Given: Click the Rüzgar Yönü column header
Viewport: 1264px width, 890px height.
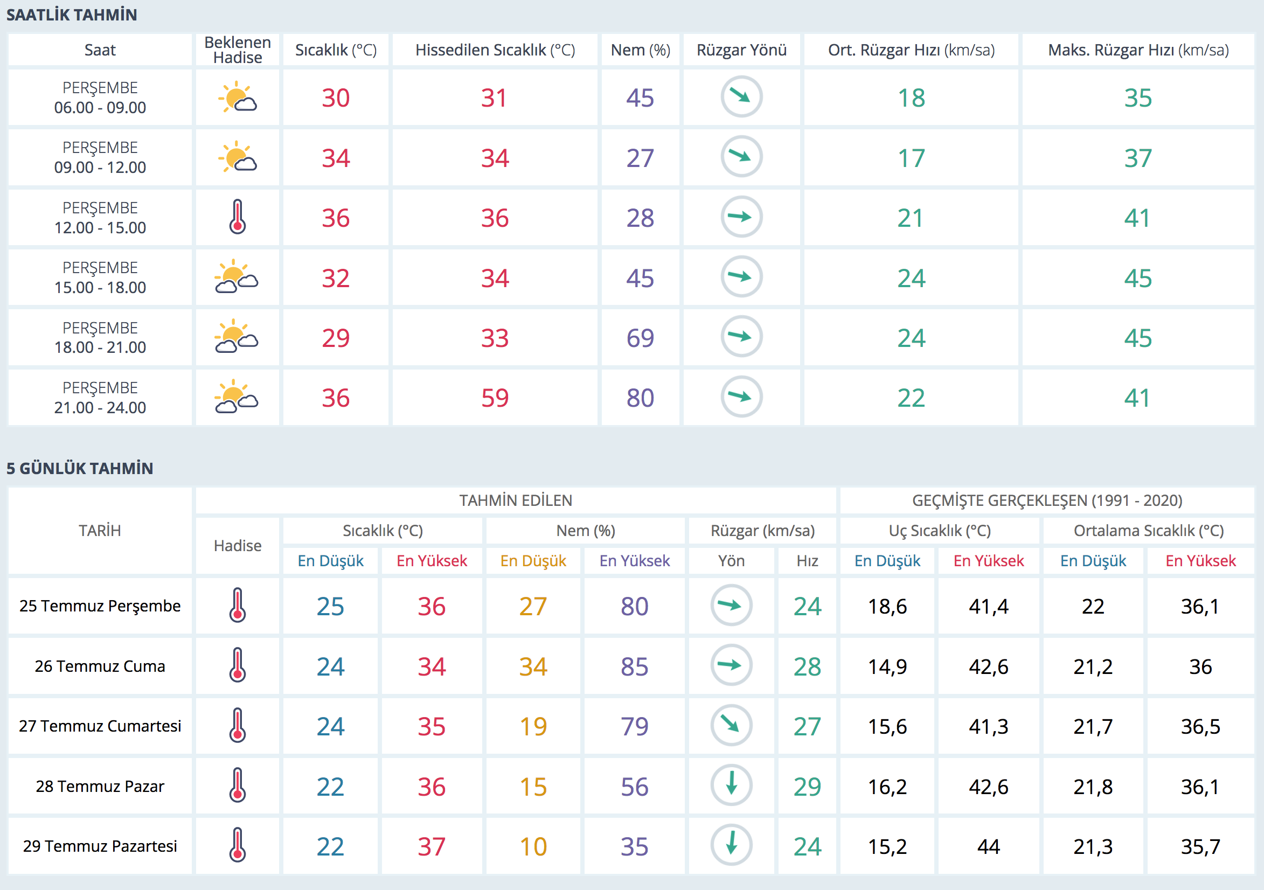Looking at the screenshot, I should (x=741, y=50).
